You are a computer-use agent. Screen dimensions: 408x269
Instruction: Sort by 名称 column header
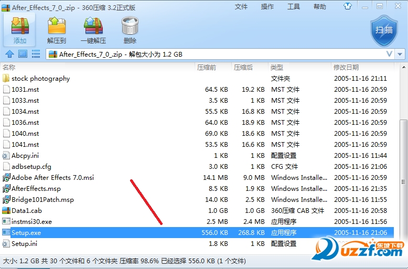[x=98, y=67]
